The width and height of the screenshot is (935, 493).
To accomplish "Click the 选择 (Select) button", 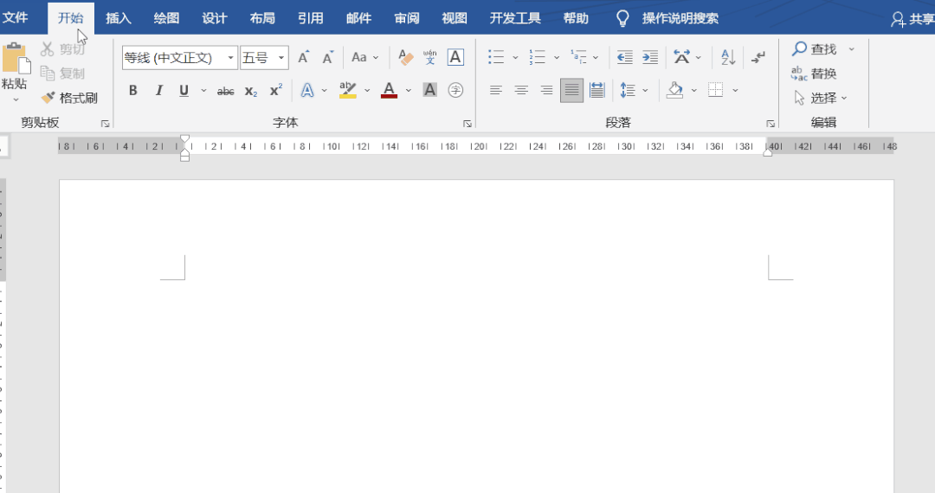I will (821, 98).
